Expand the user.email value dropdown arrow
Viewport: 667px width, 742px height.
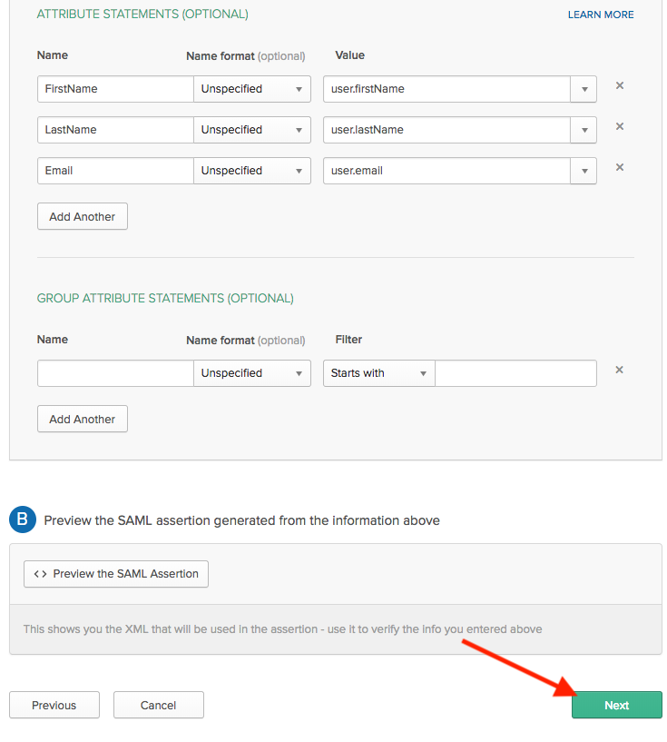[x=584, y=171]
